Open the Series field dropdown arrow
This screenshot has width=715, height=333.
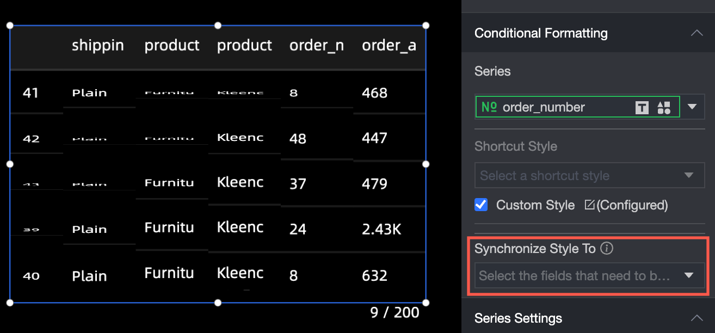point(692,107)
